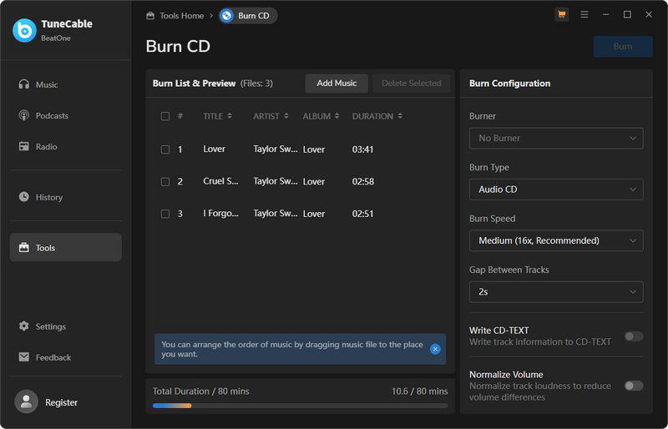Dismiss the drag-order tip banner
This screenshot has width=668, height=429.
[x=435, y=349]
